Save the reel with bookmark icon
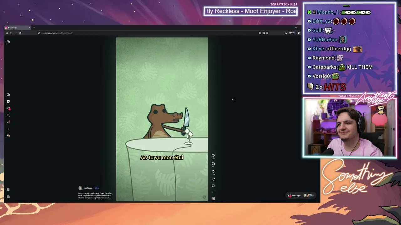The height and width of the screenshot is (225, 401). click(213, 186)
